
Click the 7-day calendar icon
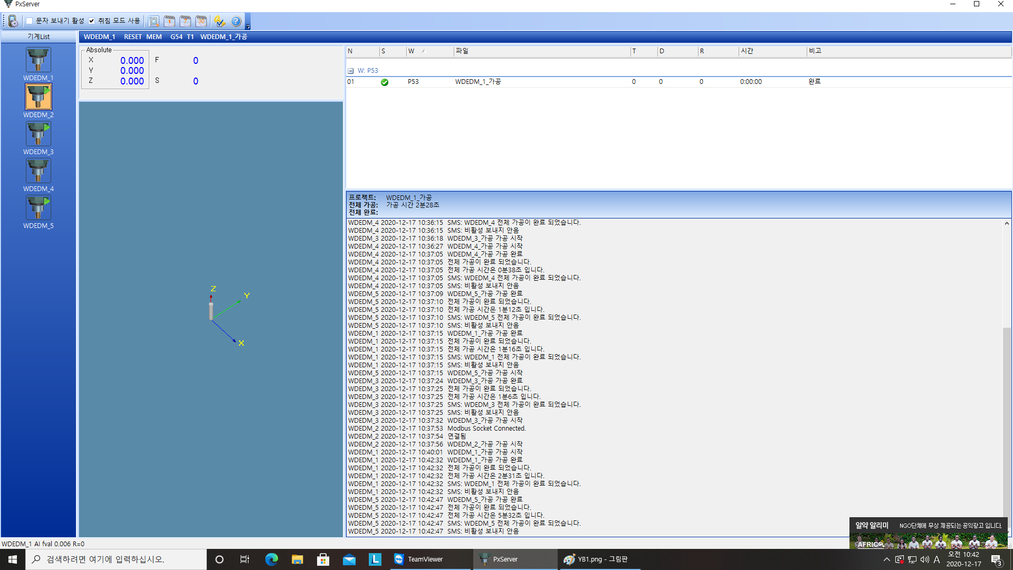pyautogui.click(x=185, y=21)
